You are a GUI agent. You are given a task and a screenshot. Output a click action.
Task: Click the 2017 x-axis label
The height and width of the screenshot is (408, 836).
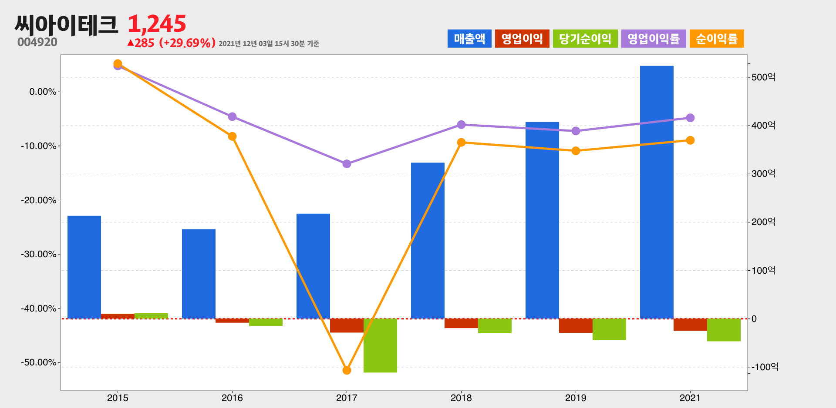347,398
